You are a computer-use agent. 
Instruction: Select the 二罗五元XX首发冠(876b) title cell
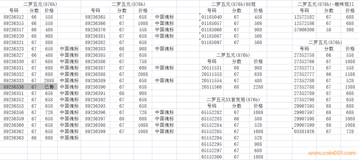click(233, 100)
